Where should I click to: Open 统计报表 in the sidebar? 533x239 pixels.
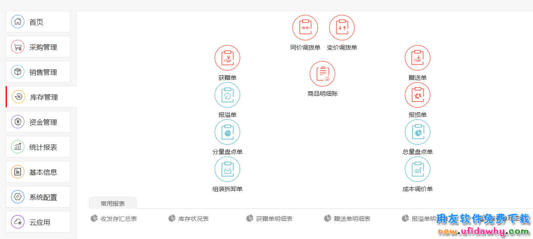click(38, 147)
